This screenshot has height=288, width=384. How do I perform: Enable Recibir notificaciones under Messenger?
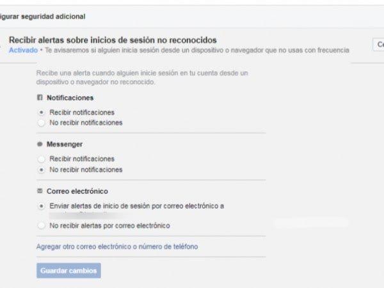pos(41,159)
